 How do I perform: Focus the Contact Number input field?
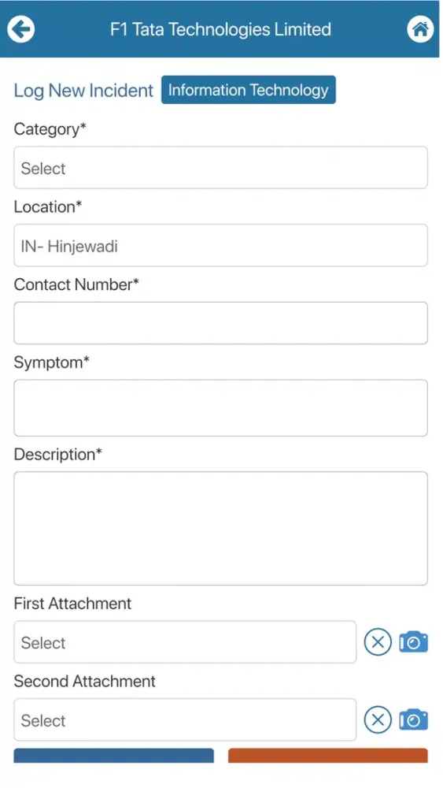pos(221,323)
